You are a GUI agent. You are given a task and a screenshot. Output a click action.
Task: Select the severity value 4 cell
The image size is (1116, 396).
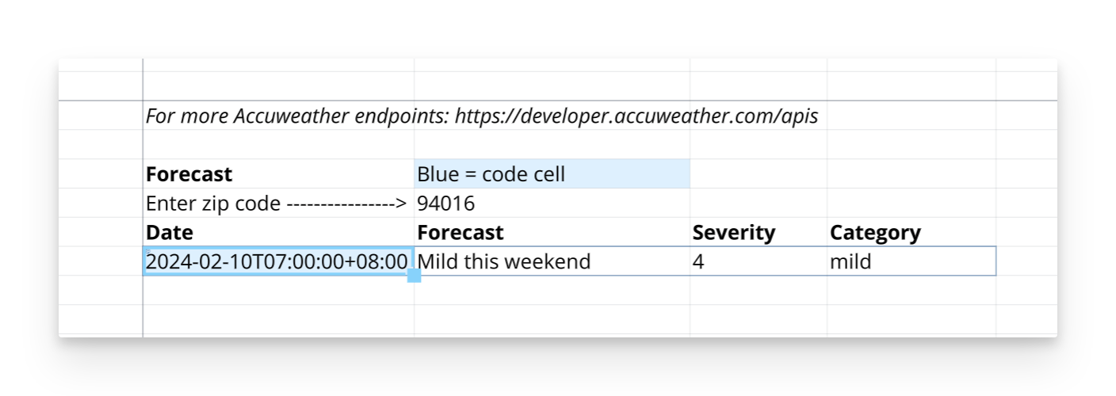click(x=757, y=261)
